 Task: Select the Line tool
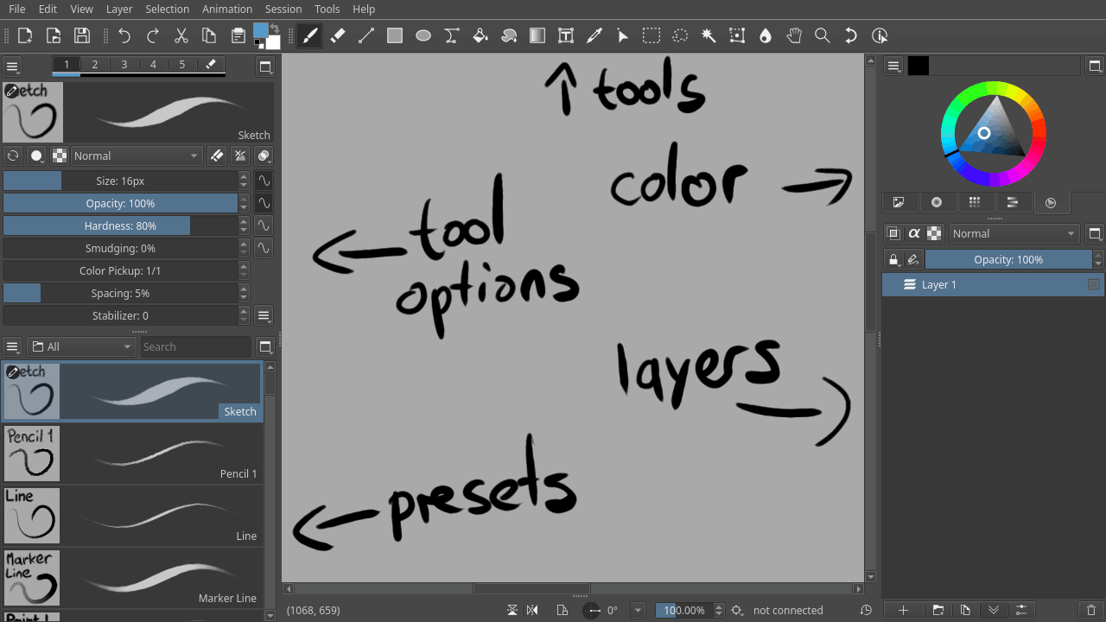[x=366, y=35]
